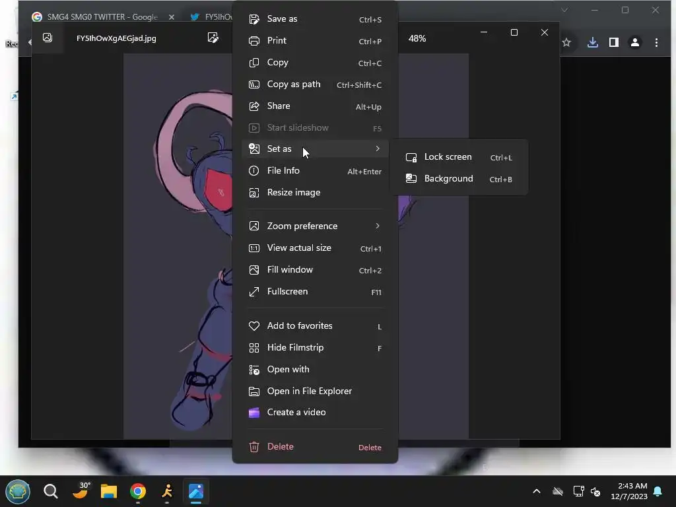676x507 pixels.
Task: Choose Hide Filmstrip menu entry
Action: 315,348
